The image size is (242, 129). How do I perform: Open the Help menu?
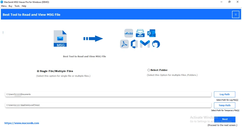[24, 6]
